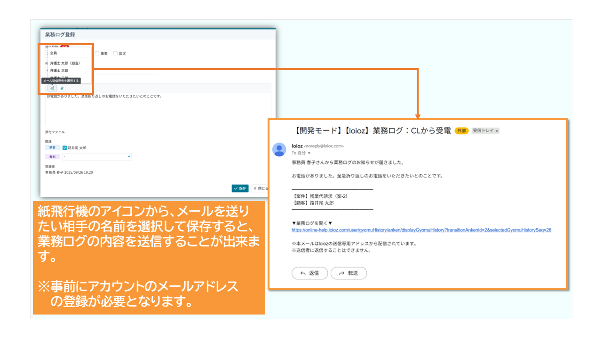This screenshot has height=338, width=602.
Task: Click the 裁判 tag label
Action: (x=52, y=157)
